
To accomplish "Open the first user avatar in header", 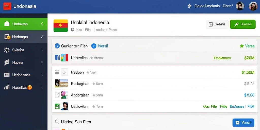I will pos(240,6).
